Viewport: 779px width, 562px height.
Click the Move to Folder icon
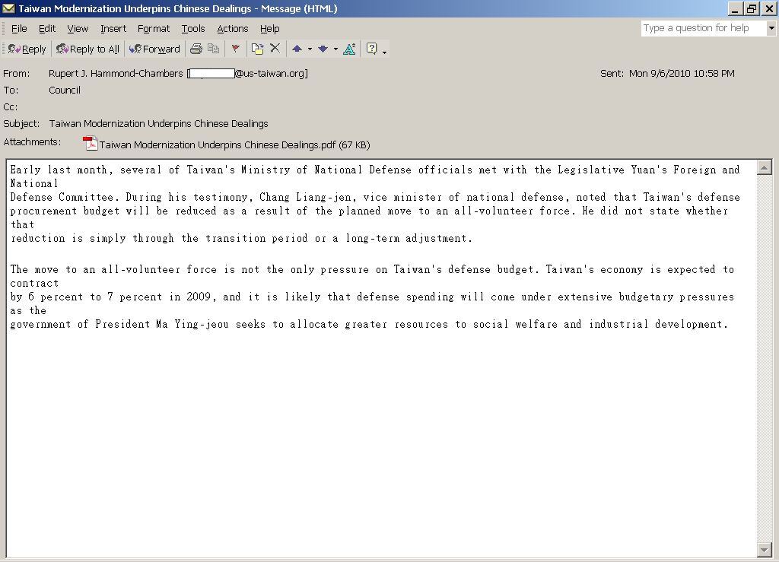(x=257, y=49)
